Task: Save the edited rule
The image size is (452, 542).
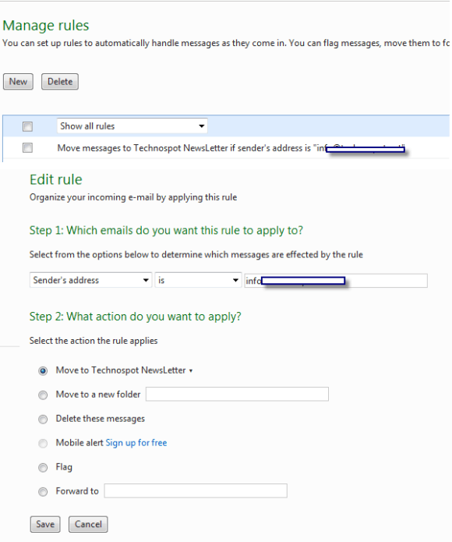Action: pos(45,524)
